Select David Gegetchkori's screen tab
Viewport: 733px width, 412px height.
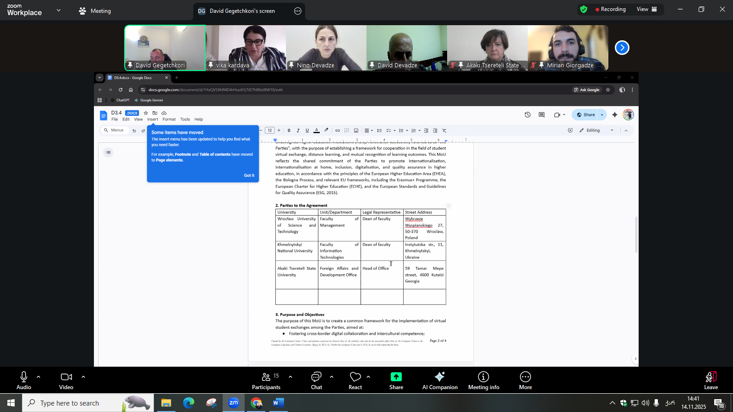point(242,11)
